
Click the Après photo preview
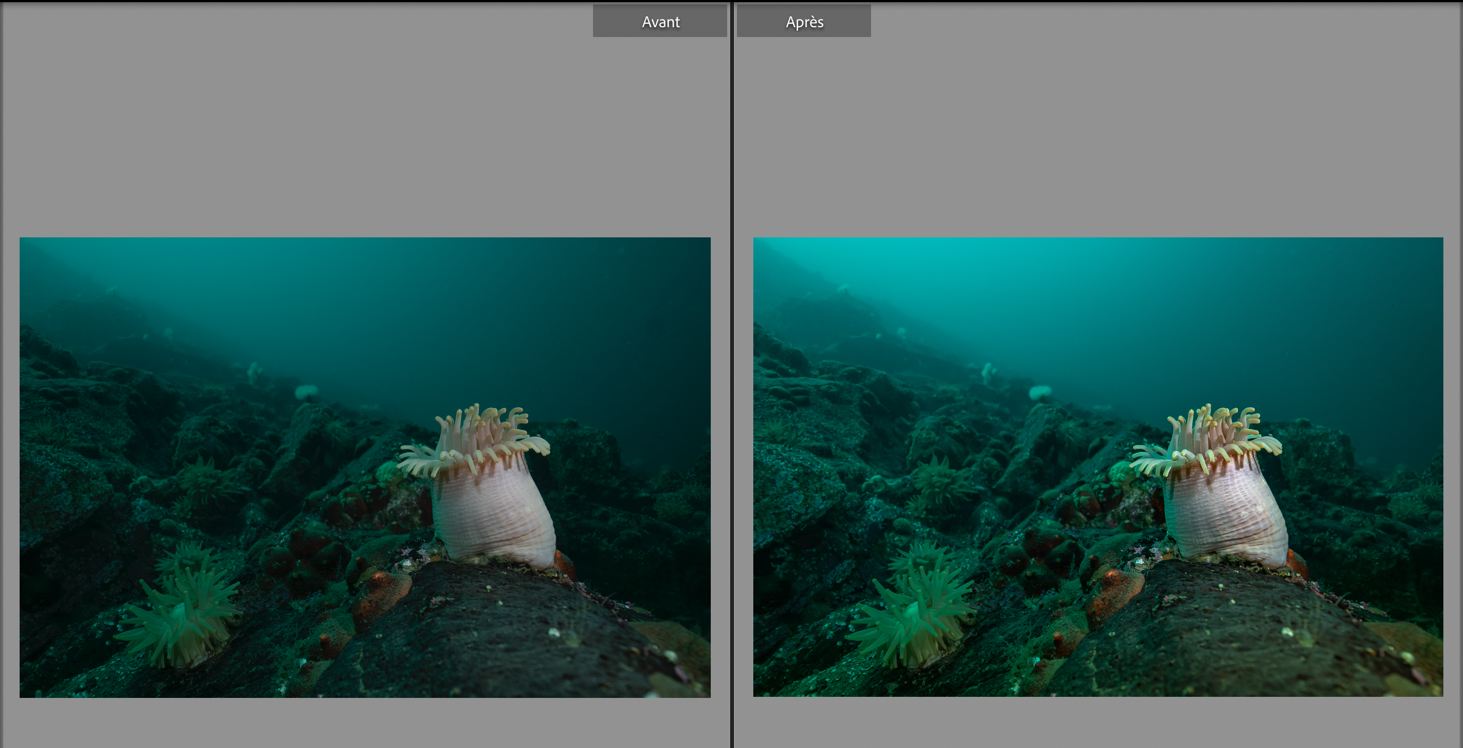tap(1097, 467)
